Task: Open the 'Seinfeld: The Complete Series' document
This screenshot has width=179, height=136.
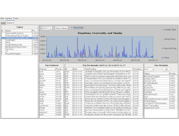Action: tap(104, 108)
